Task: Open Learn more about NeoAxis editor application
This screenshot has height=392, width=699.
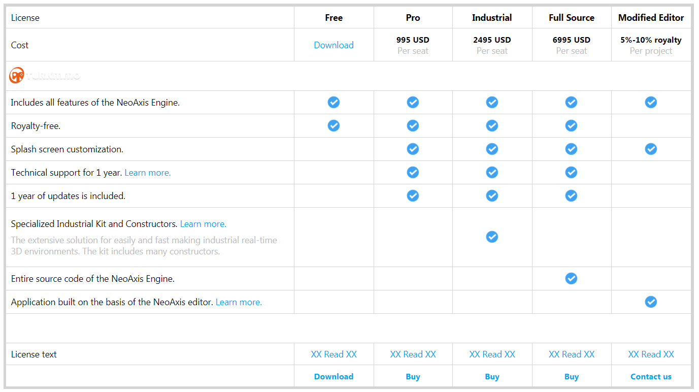Action: (x=239, y=302)
